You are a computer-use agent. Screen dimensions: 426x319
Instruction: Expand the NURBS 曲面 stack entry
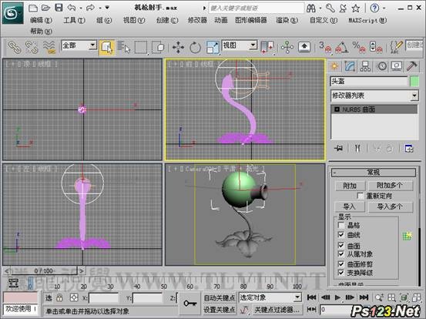pyautogui.click(x=337, y=109)
